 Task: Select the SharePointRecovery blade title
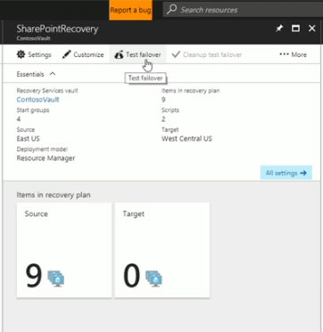click(57, 29)
